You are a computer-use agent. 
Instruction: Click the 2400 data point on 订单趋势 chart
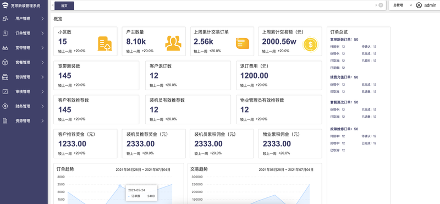click(120, 186)
